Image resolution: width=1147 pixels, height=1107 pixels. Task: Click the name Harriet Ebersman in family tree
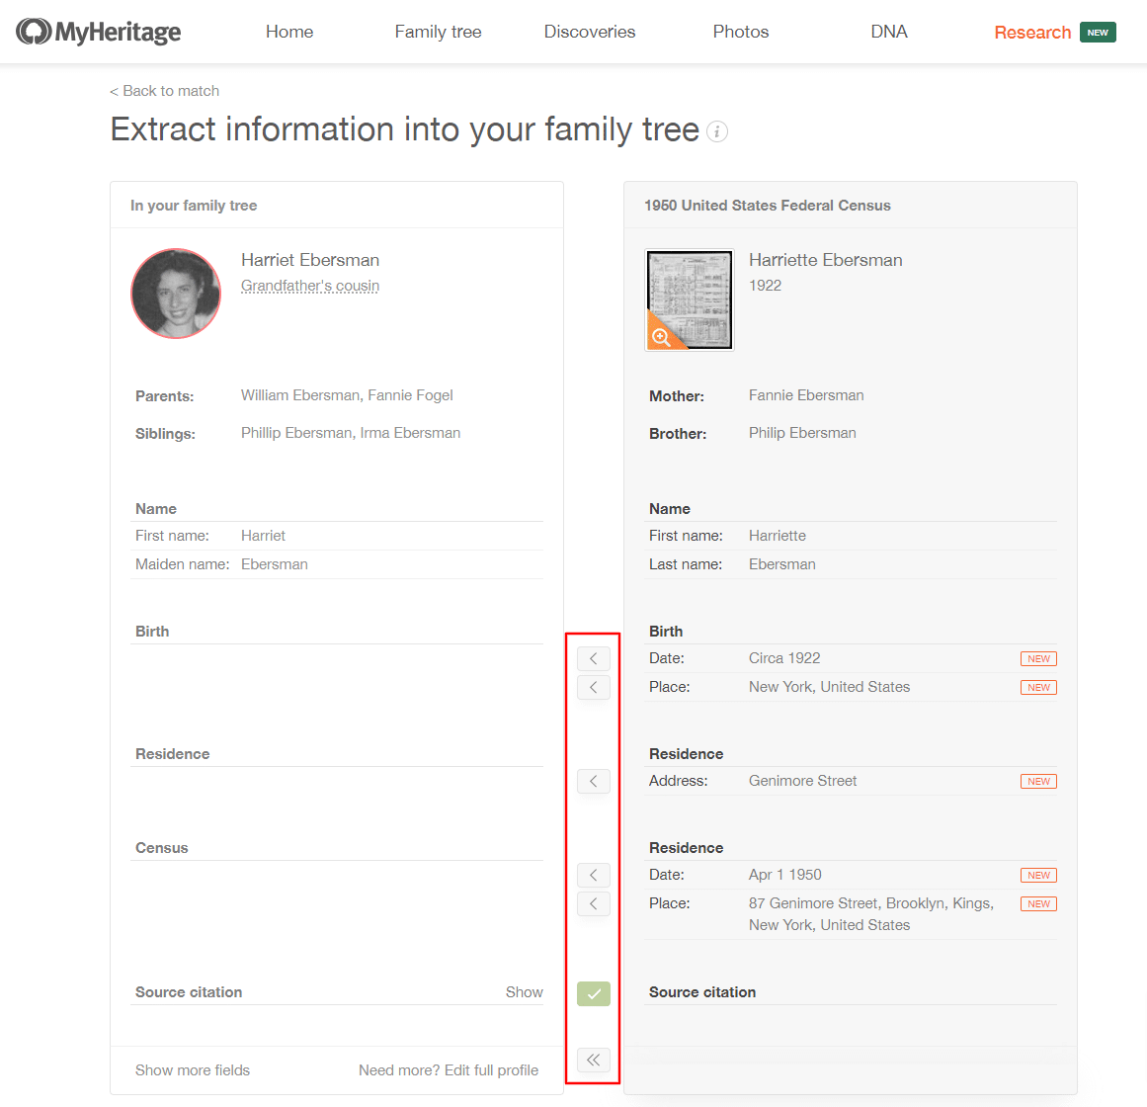click(x=310, y=261)
